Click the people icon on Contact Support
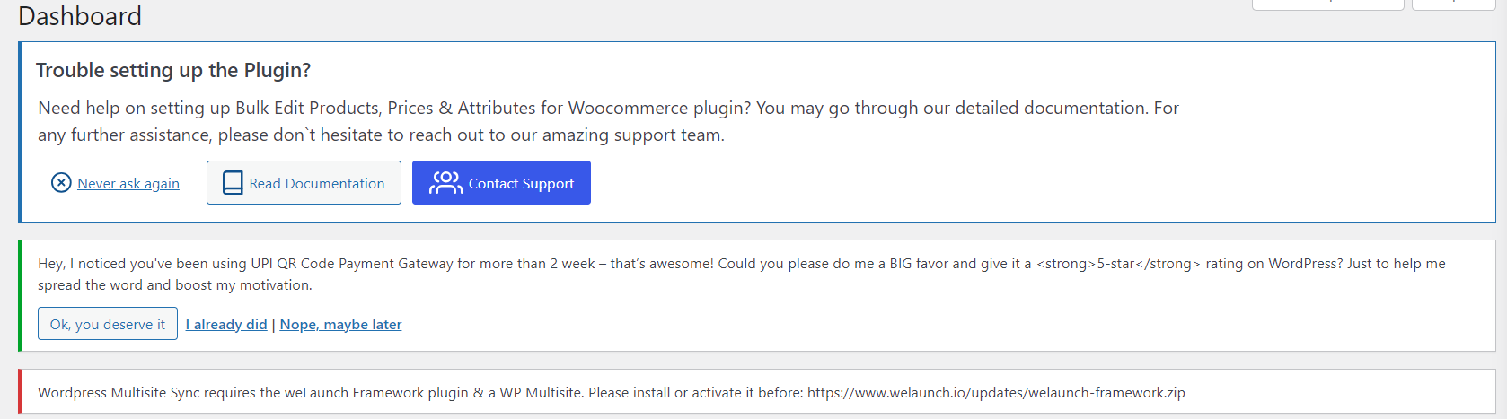The width and height of the screenshot is (1507, 419). click(445, 183)
